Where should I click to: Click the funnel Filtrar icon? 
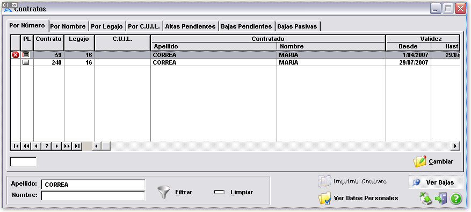(164, 192)
